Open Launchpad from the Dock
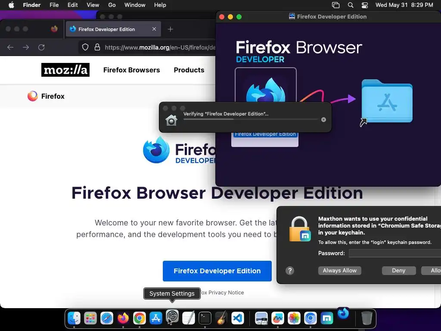This screenshot has height=331, width=441. pyautogui.click(x=90, y=319)
